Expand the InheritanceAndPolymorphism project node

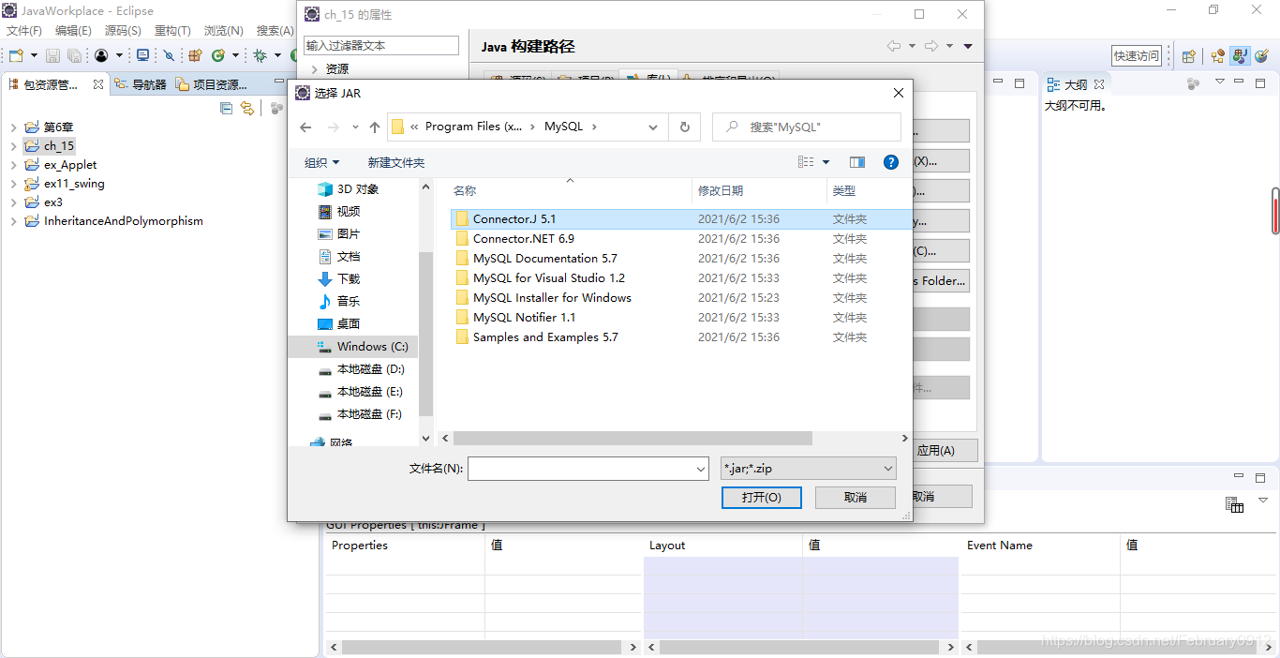pyautogui.click(x=13, y=221)
